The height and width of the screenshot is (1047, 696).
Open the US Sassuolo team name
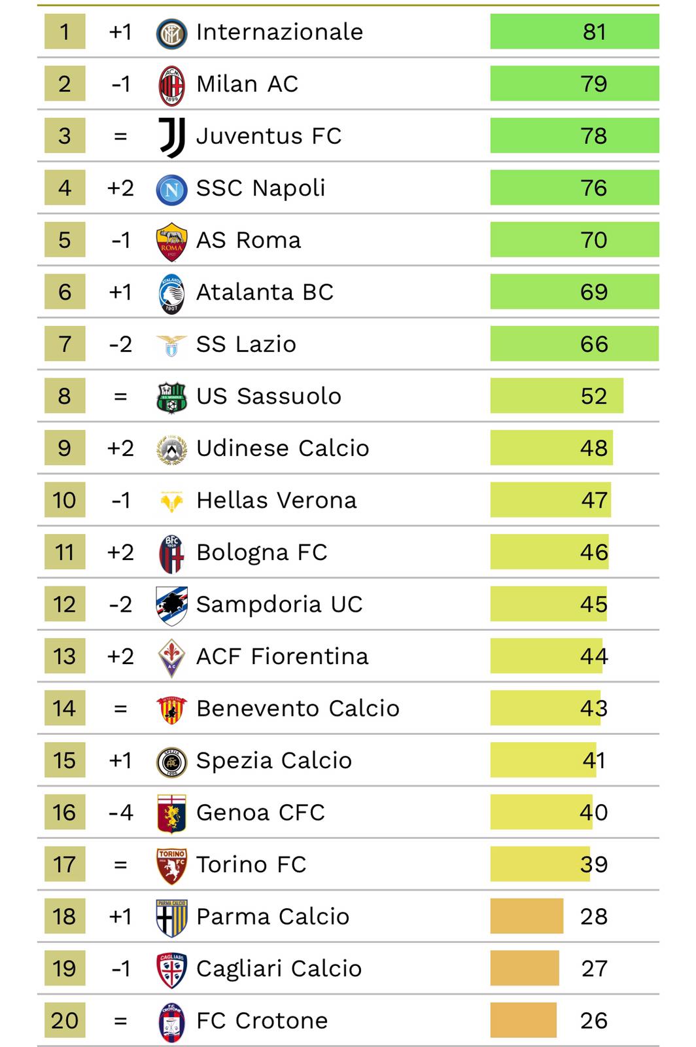(x=269, y=397)
